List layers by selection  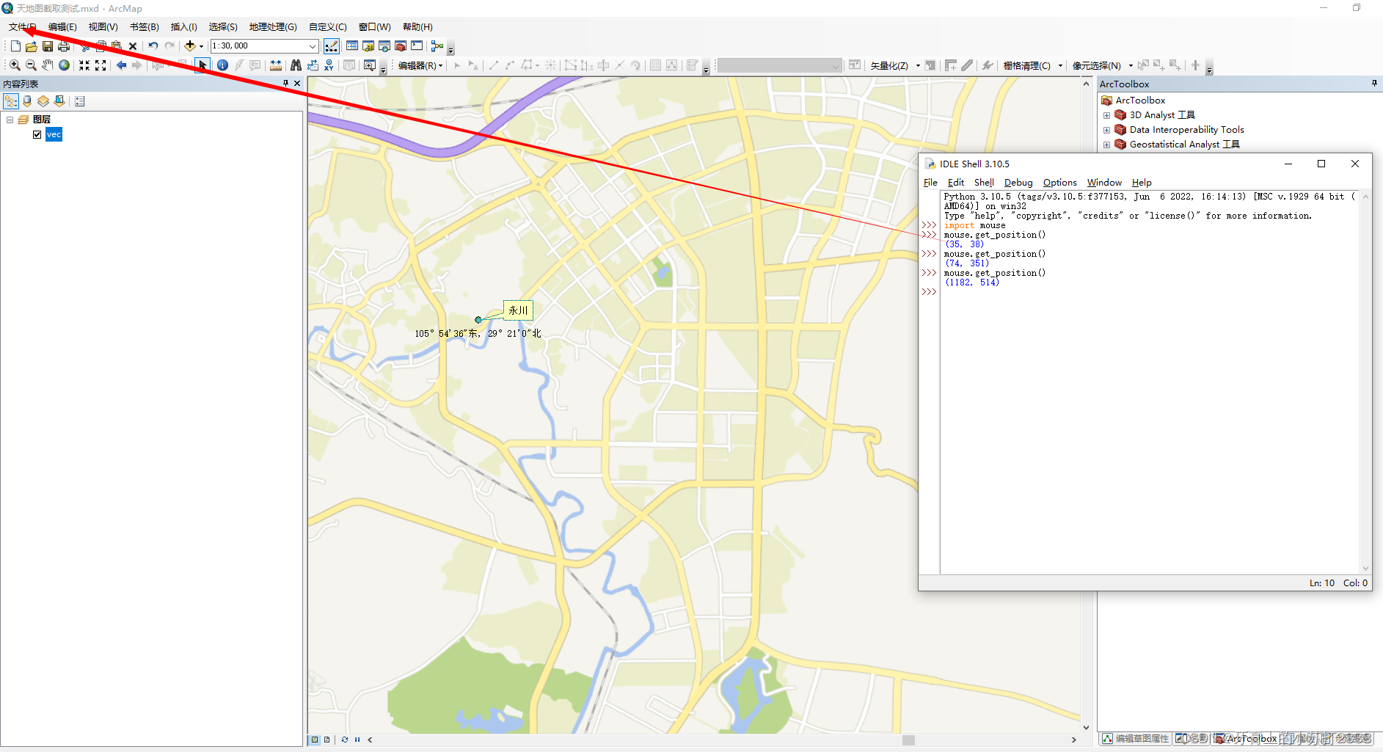tap(59, 101)
